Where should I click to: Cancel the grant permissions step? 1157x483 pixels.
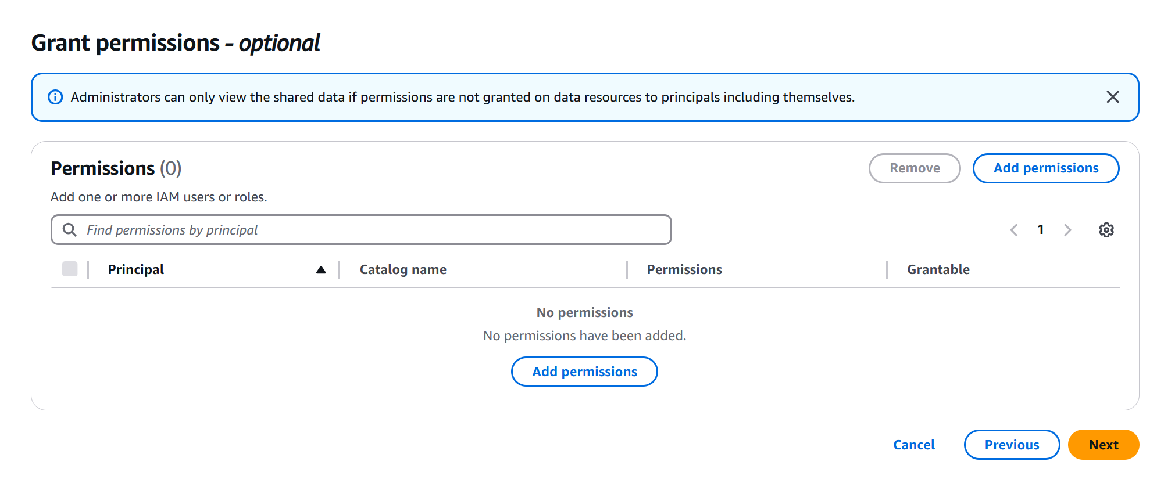[x=913, y=445]
